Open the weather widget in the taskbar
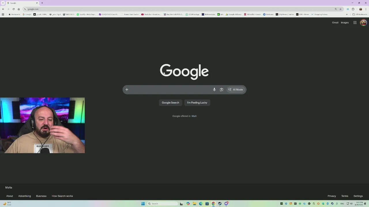Screen dimensions: 369x207 7,204
